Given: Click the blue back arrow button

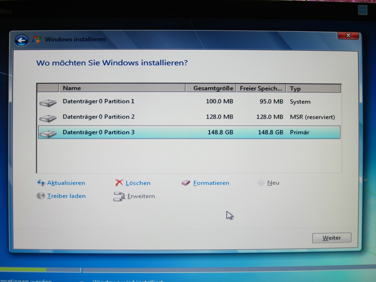Looking at the screenshot, I should point(21,40).
